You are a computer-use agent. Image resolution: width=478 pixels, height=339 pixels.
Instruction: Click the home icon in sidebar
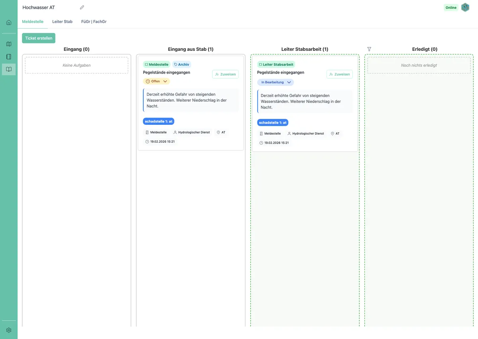9,22
